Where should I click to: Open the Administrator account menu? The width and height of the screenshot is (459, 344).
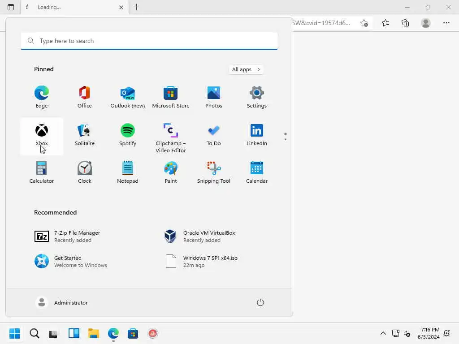click(61, 302)
